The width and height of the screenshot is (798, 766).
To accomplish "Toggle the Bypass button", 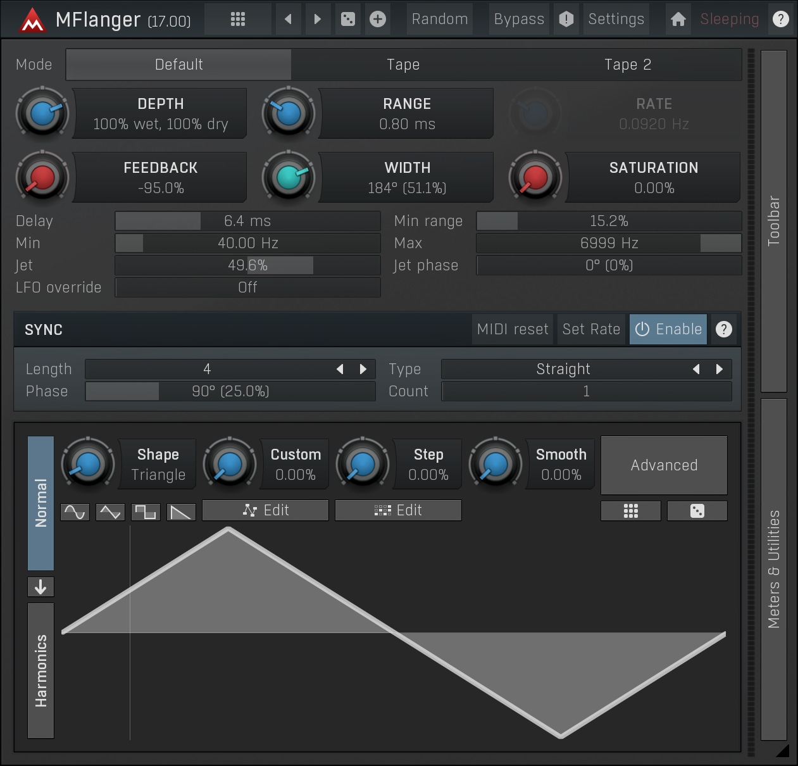I will [519, 19].
